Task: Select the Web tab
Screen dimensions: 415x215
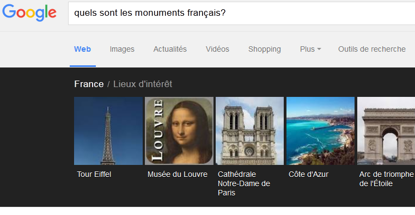Action: [x=83, y=49]
